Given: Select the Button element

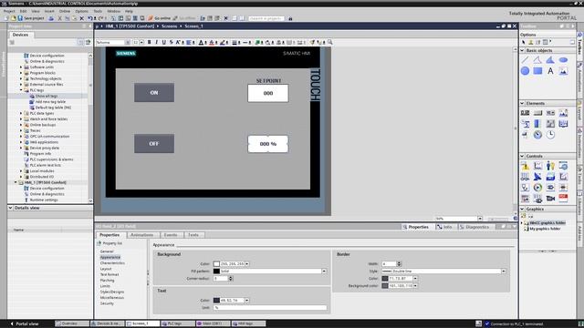Looking at the screenshot, I should [x=537, y=113].
